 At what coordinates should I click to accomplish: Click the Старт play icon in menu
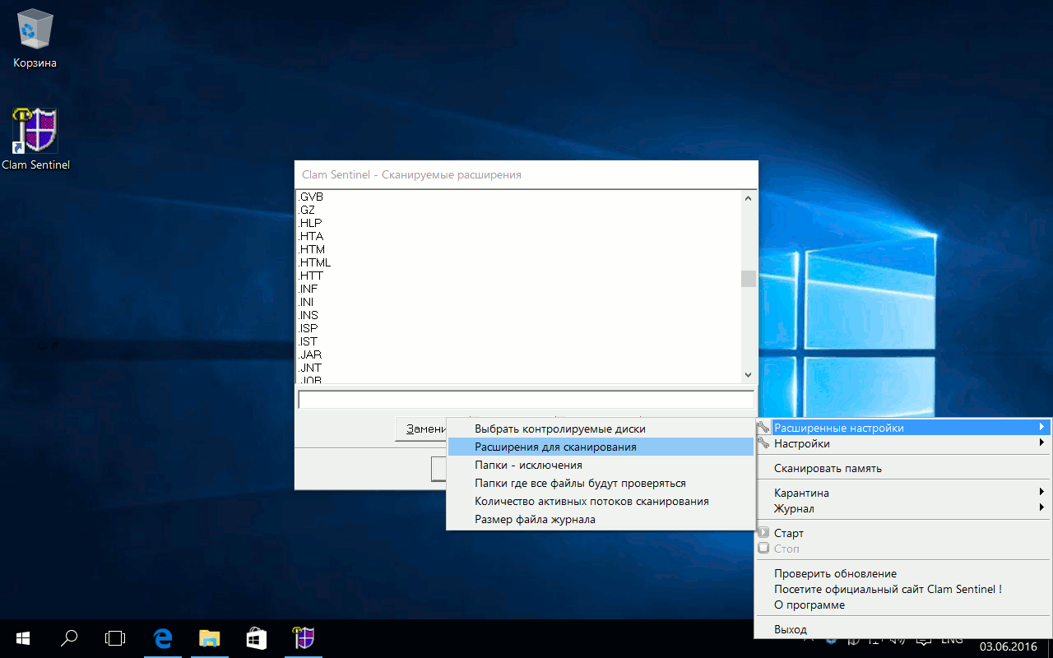tap(763, 533)
